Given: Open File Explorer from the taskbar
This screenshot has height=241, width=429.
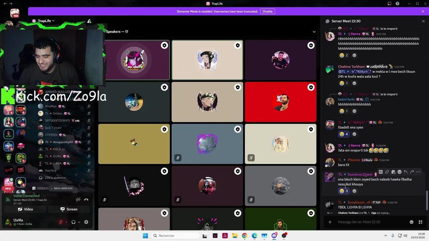Looking at the screenshot, I should point(235,236).
